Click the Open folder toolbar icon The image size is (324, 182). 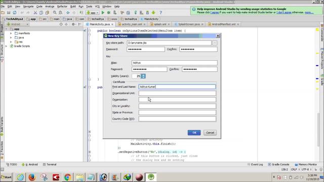(3, 13)
